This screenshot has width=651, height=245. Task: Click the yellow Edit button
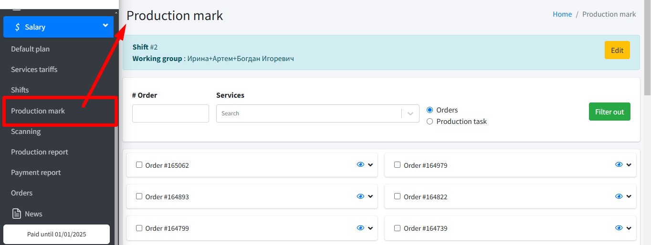617,51
